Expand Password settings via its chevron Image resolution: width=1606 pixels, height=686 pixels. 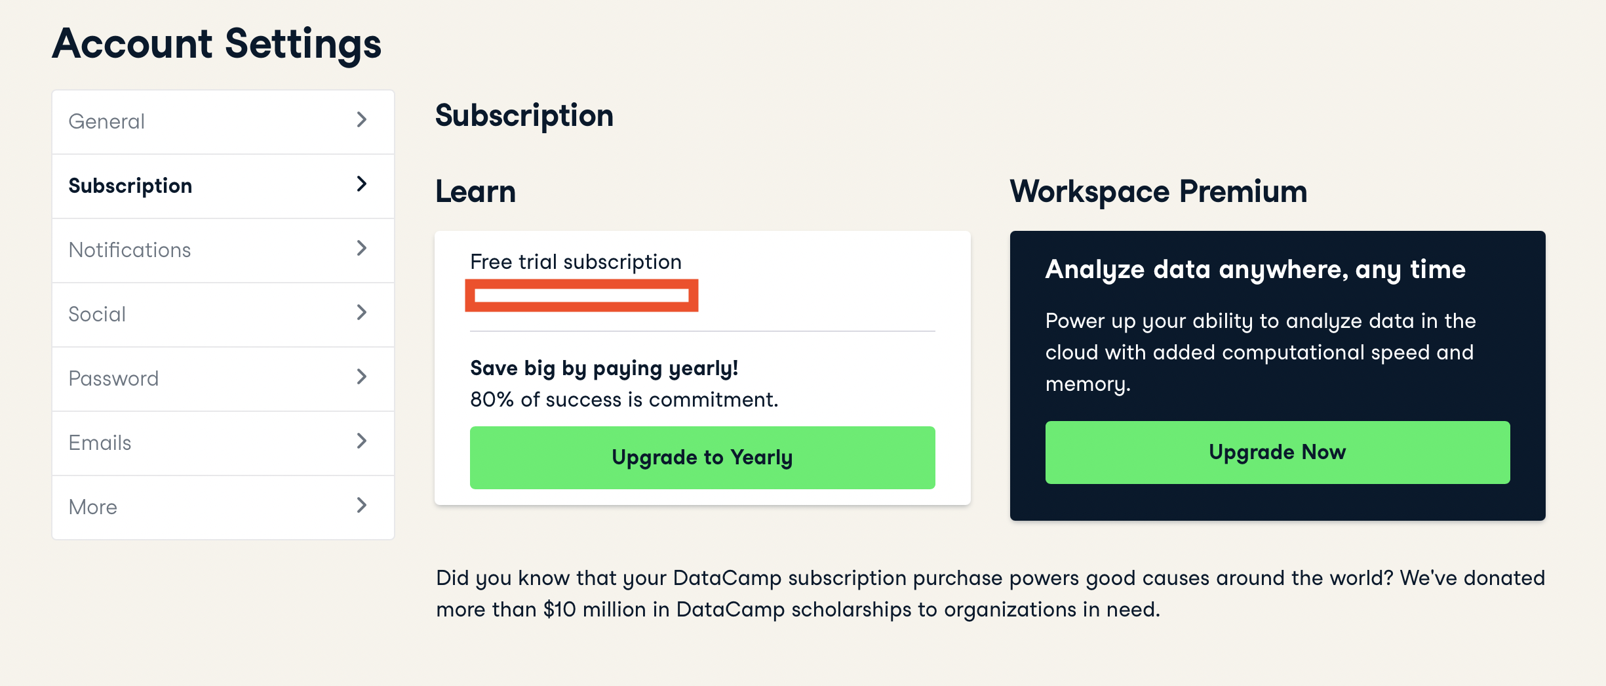361,377
